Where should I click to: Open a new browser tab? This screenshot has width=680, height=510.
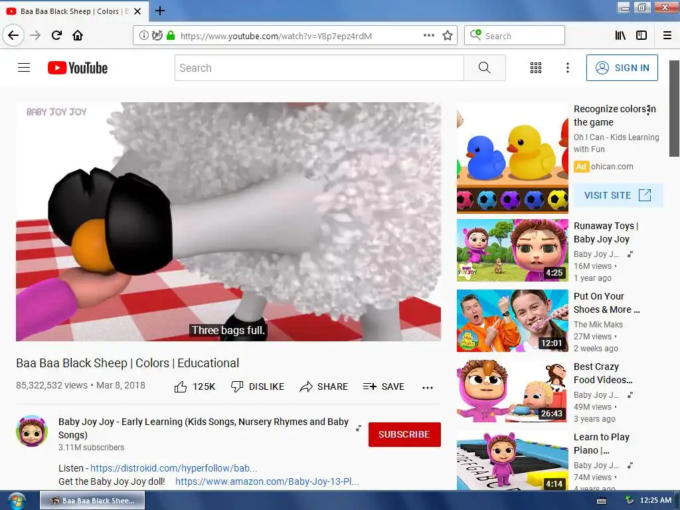160,11
